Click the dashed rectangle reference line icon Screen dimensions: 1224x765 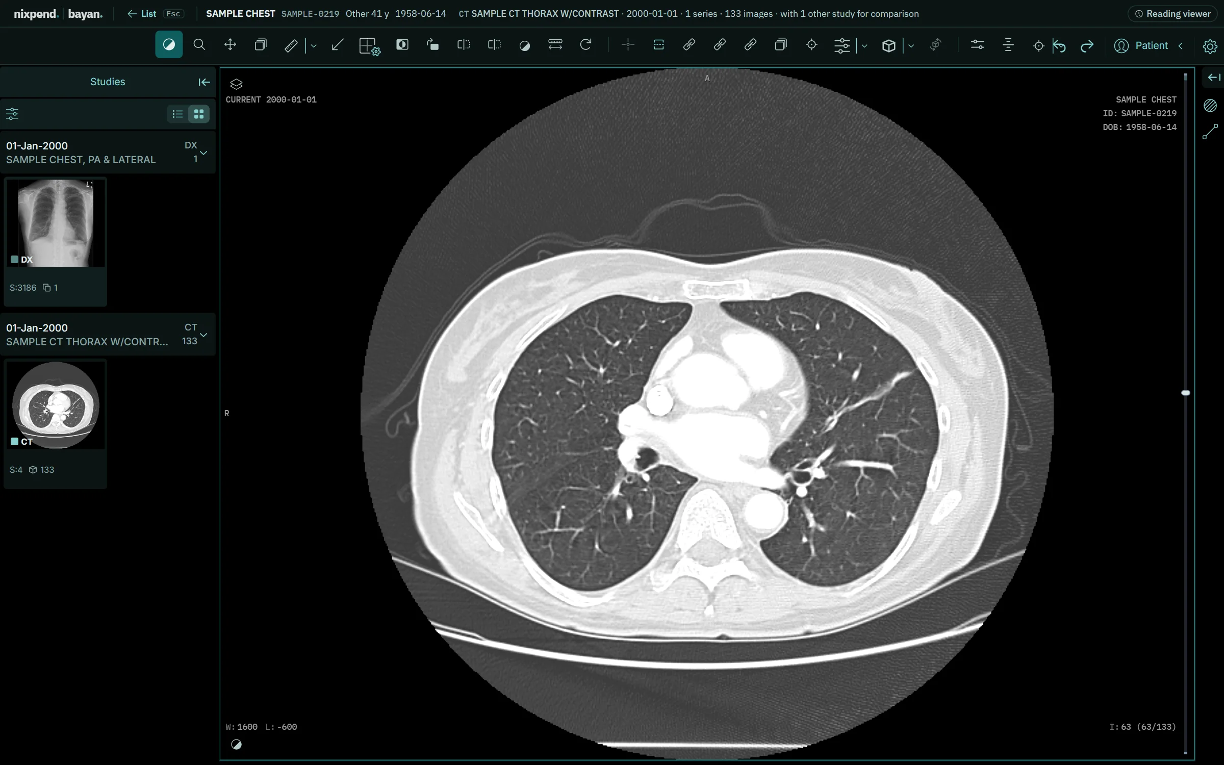coord(658,45)
